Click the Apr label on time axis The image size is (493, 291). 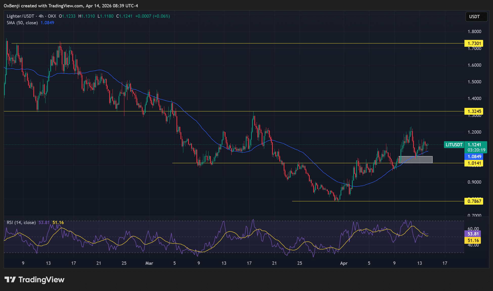[x=344, y=263]
